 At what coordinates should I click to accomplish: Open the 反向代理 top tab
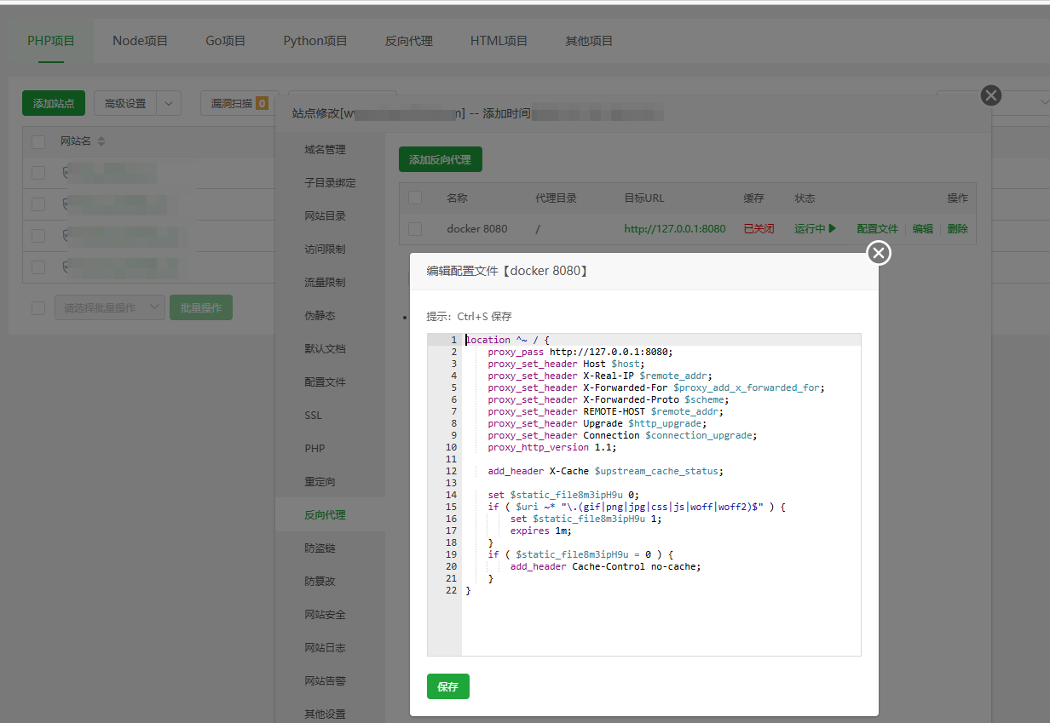[408, 41]
